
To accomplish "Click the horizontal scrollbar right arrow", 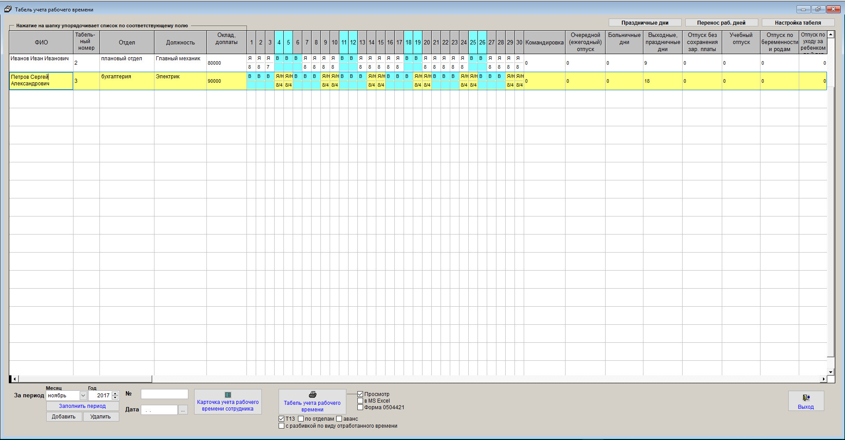I will click(x=823, y=379).
